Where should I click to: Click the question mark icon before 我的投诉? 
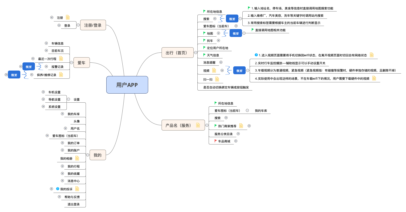click(x=58, y=189)
